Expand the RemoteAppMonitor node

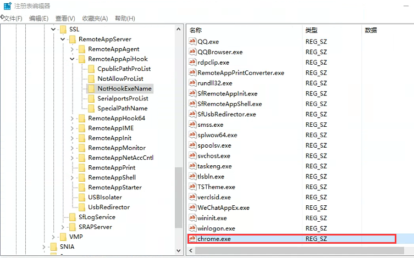click(72, 148)
